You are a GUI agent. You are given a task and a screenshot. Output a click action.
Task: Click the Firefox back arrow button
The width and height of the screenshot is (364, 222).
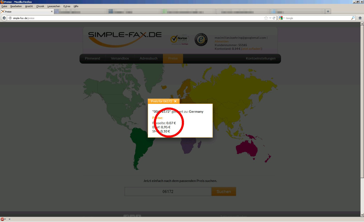coord(4,18)
